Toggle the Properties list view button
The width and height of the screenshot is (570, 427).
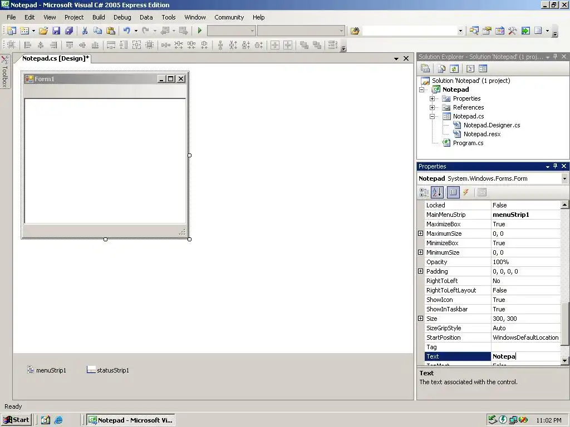pos(453,192)
